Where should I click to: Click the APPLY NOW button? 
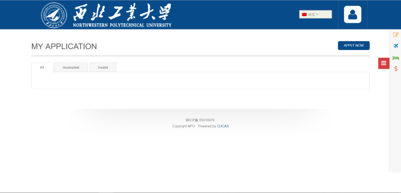point(354,46)
